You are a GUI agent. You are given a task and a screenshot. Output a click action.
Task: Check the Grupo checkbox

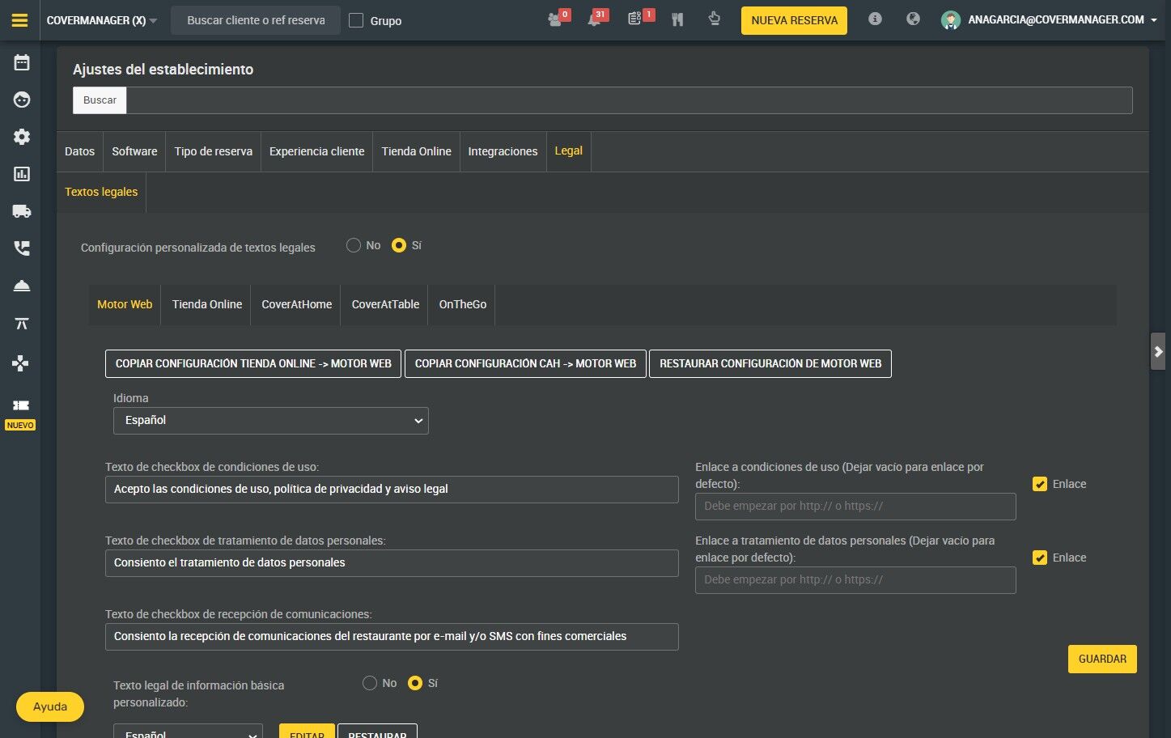click(x=356, y=20)
